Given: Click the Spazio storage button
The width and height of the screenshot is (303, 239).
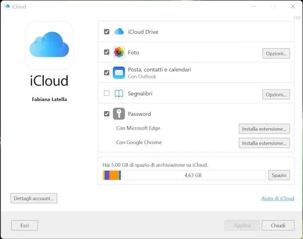Looking at the screenshot, I should click(279, 175).
